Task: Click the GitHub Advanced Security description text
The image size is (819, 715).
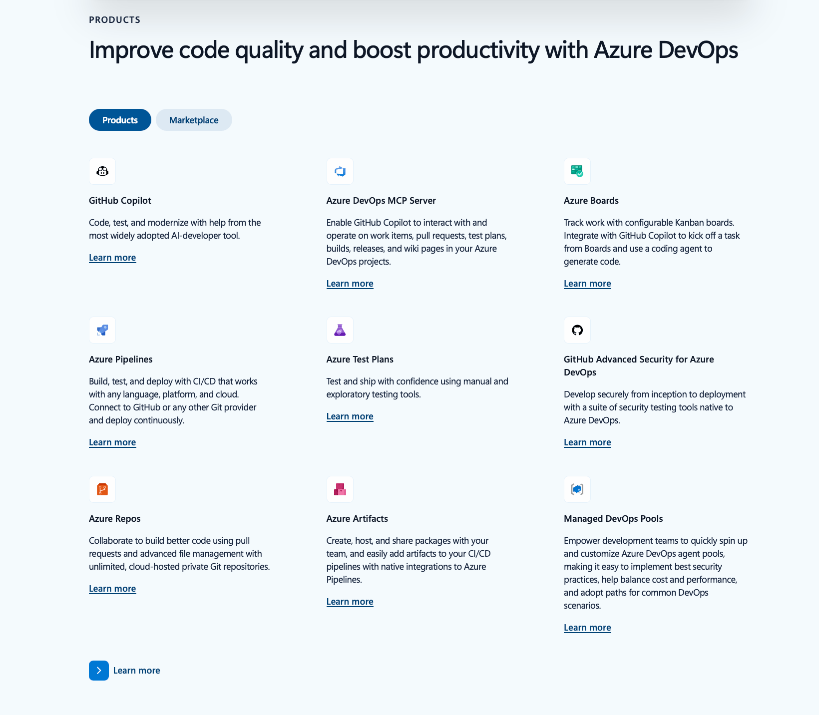Action: pos(655,407)
